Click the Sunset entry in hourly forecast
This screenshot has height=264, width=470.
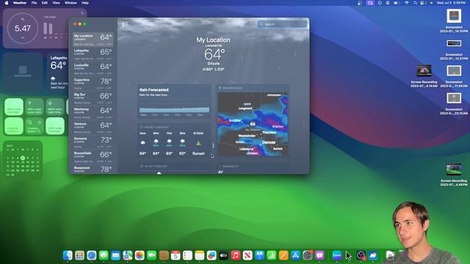[198, 144]
